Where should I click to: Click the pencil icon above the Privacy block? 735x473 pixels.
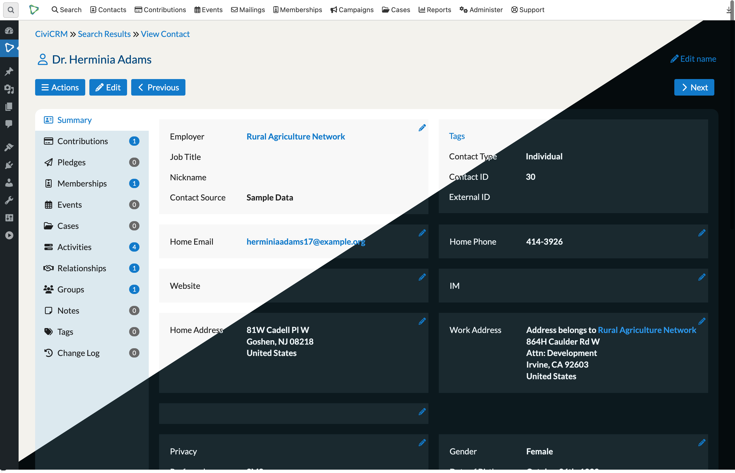coord(422,412)
